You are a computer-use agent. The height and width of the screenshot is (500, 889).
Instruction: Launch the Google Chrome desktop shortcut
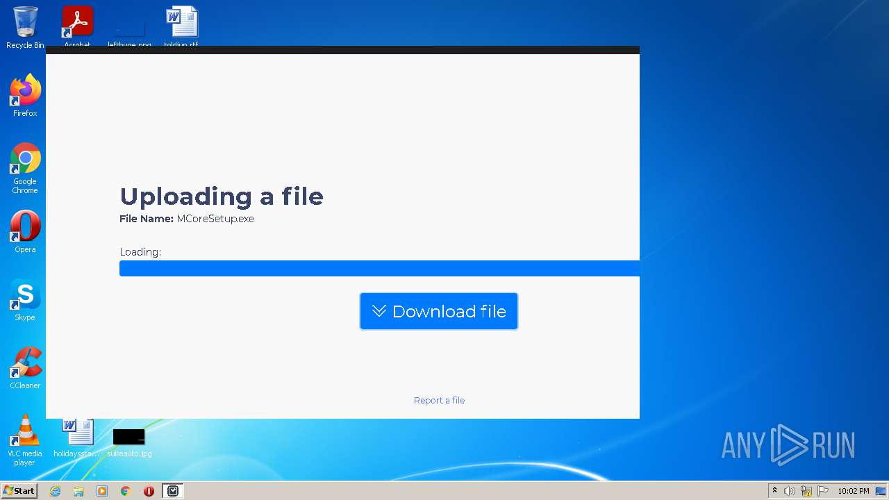tap(25, 168)
